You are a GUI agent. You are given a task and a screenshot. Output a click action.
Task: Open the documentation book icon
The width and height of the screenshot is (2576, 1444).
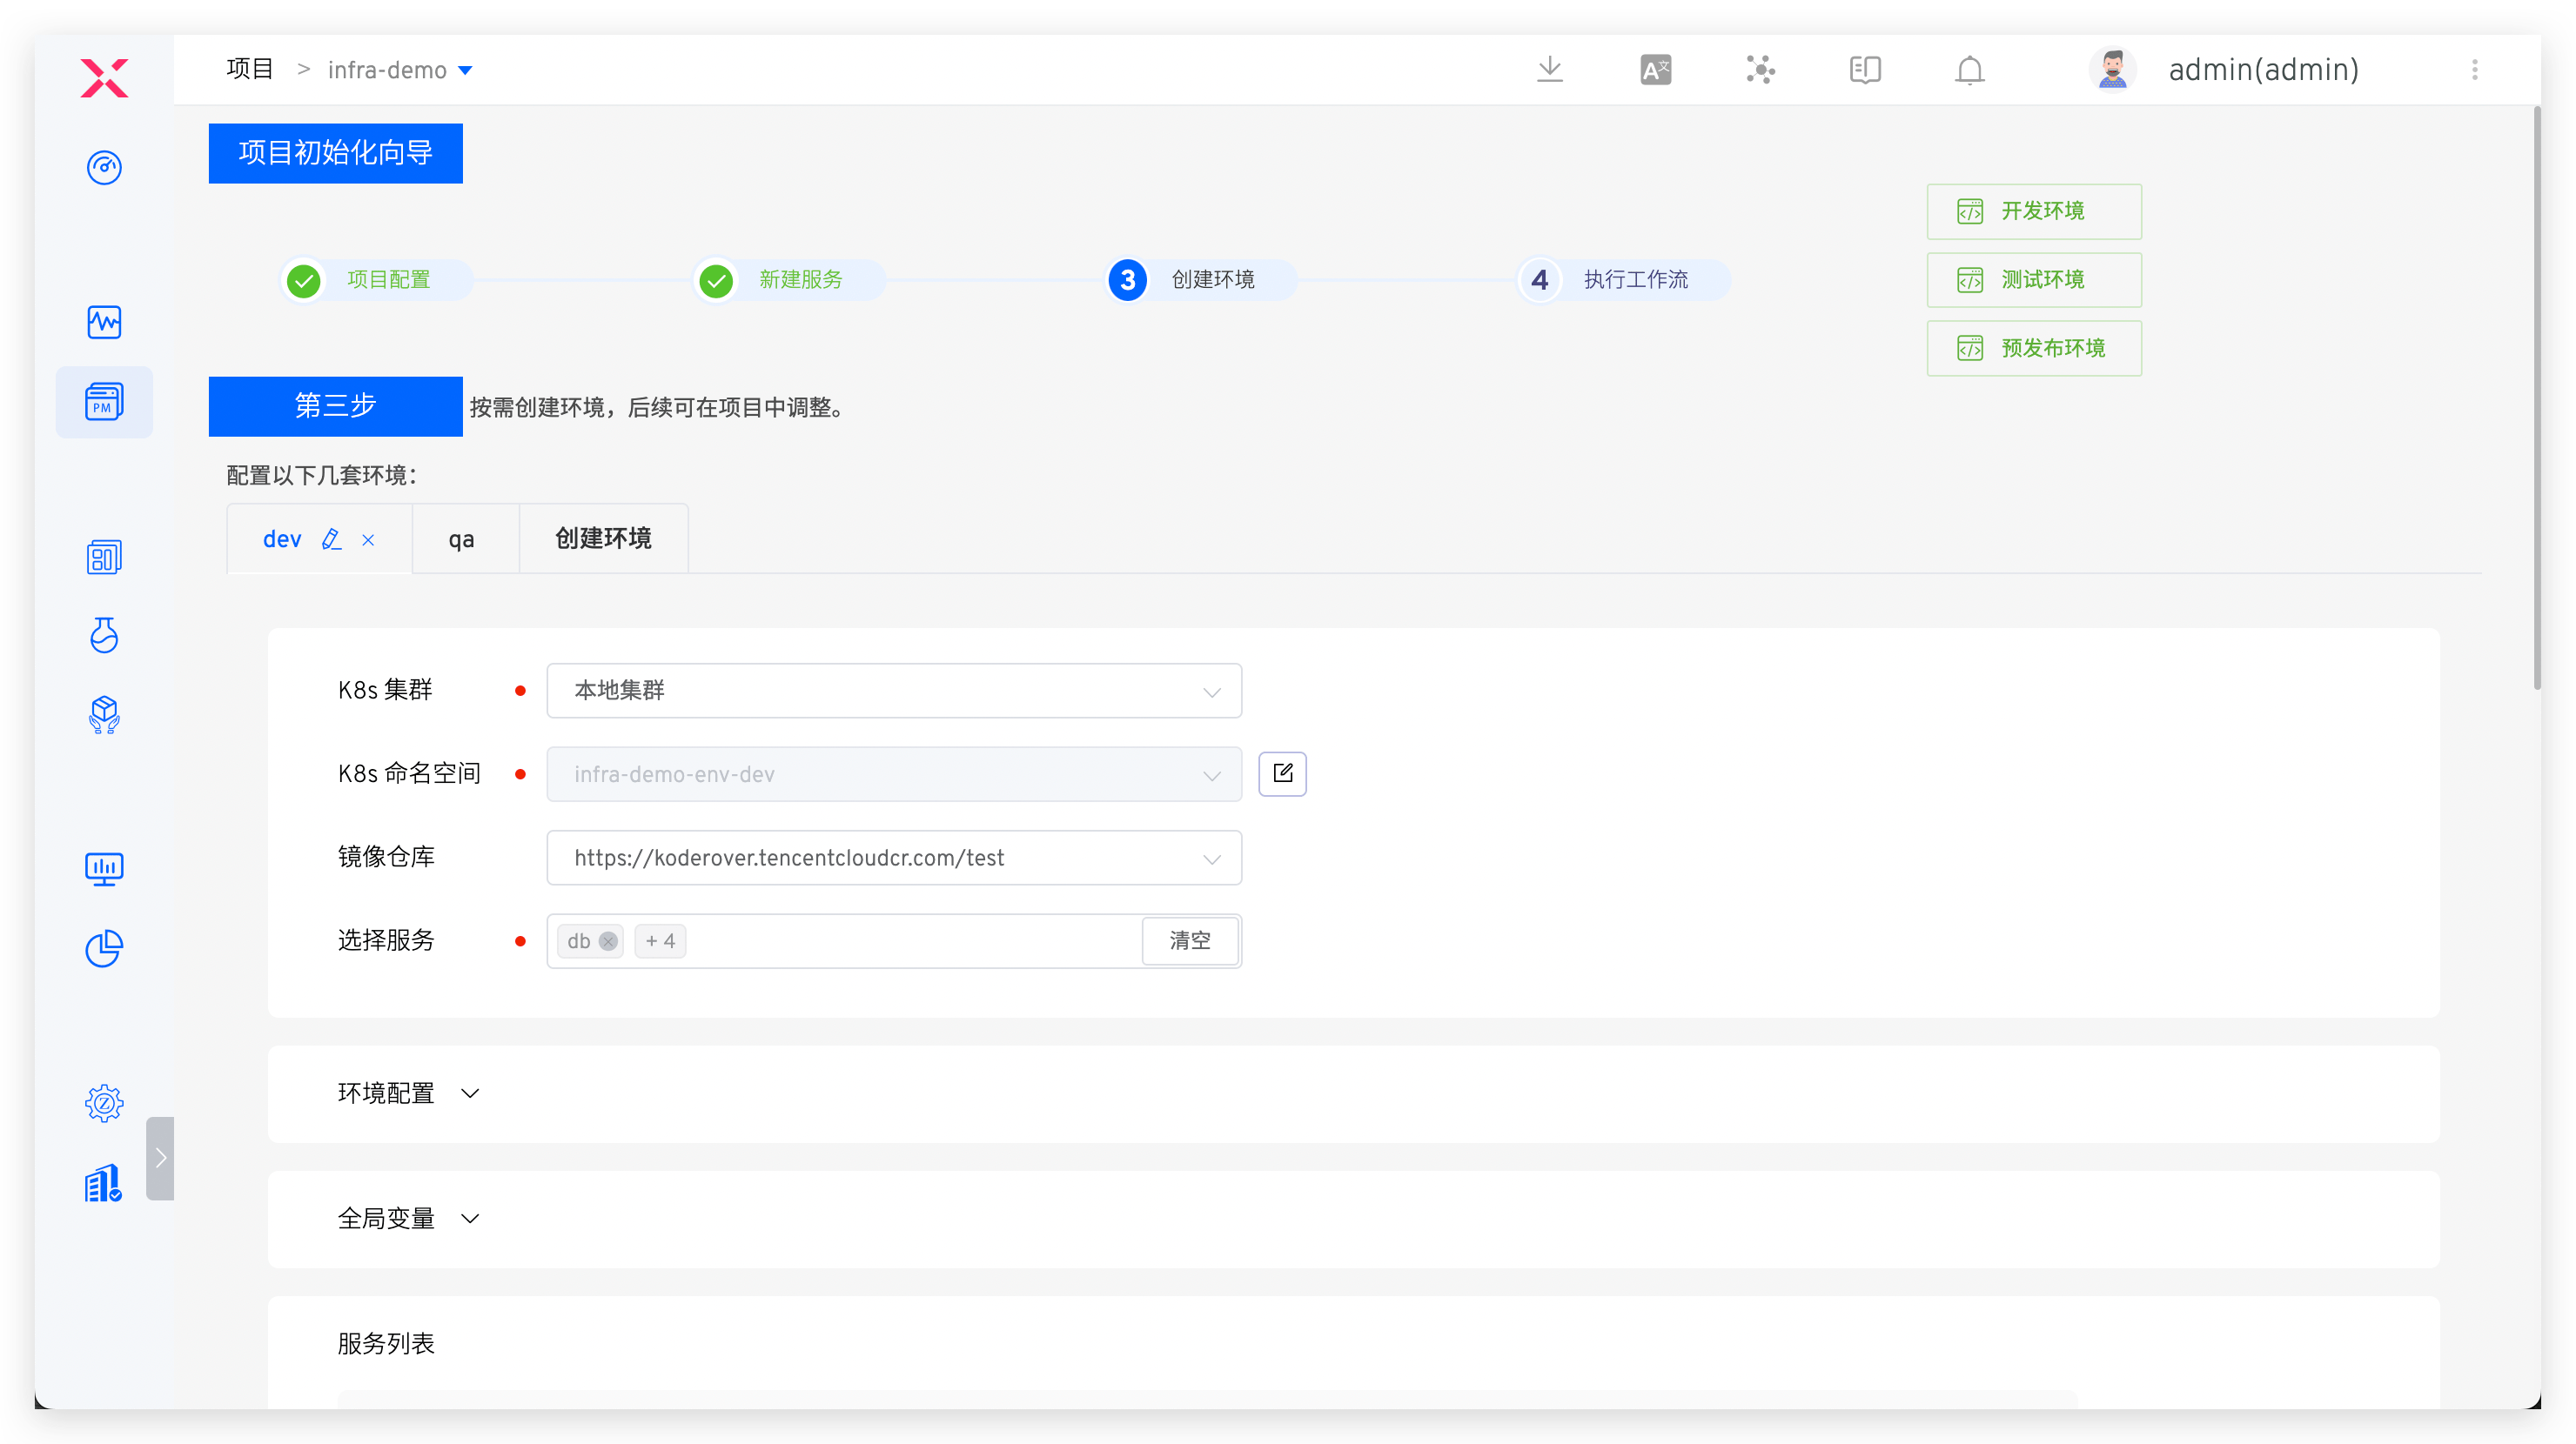1864,69
